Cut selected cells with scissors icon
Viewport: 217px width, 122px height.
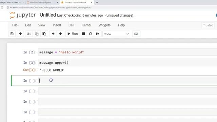pos(29,34)
